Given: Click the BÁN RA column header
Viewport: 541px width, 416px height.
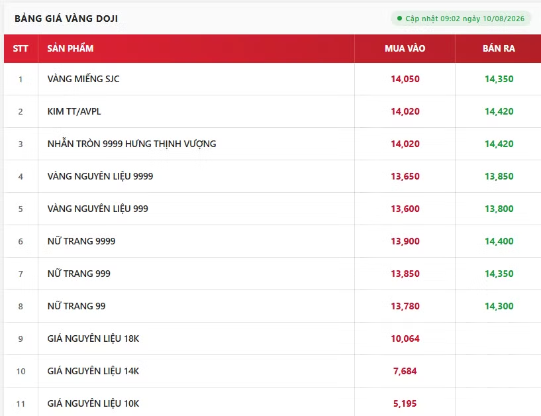Looking at the screenshot, I should coord(499,48).
